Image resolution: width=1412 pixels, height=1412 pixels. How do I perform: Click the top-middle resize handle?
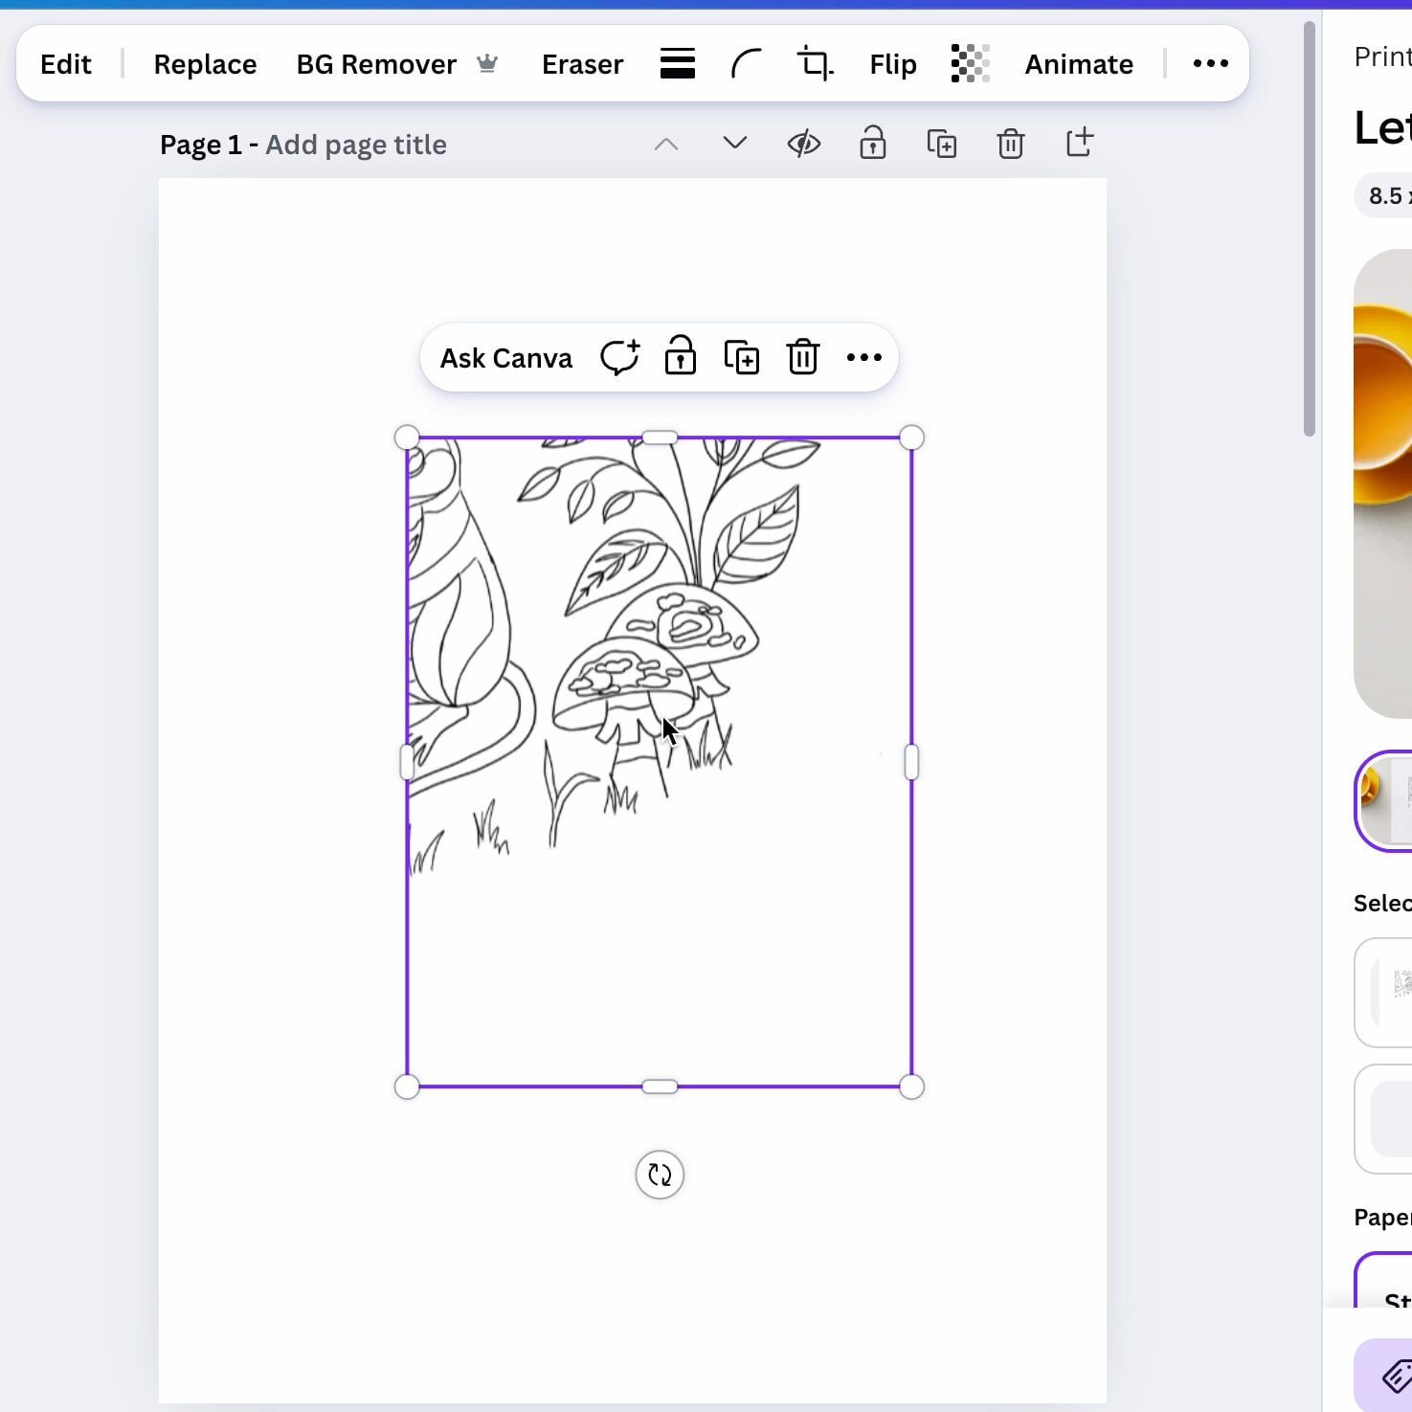click(660, 437)
